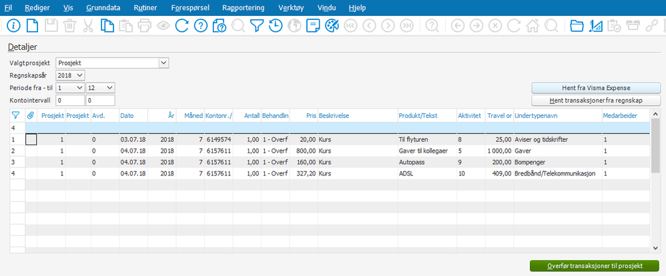Open the blue folder toolbar icon
The image size is (666, 276).
[x=578, y=26]
